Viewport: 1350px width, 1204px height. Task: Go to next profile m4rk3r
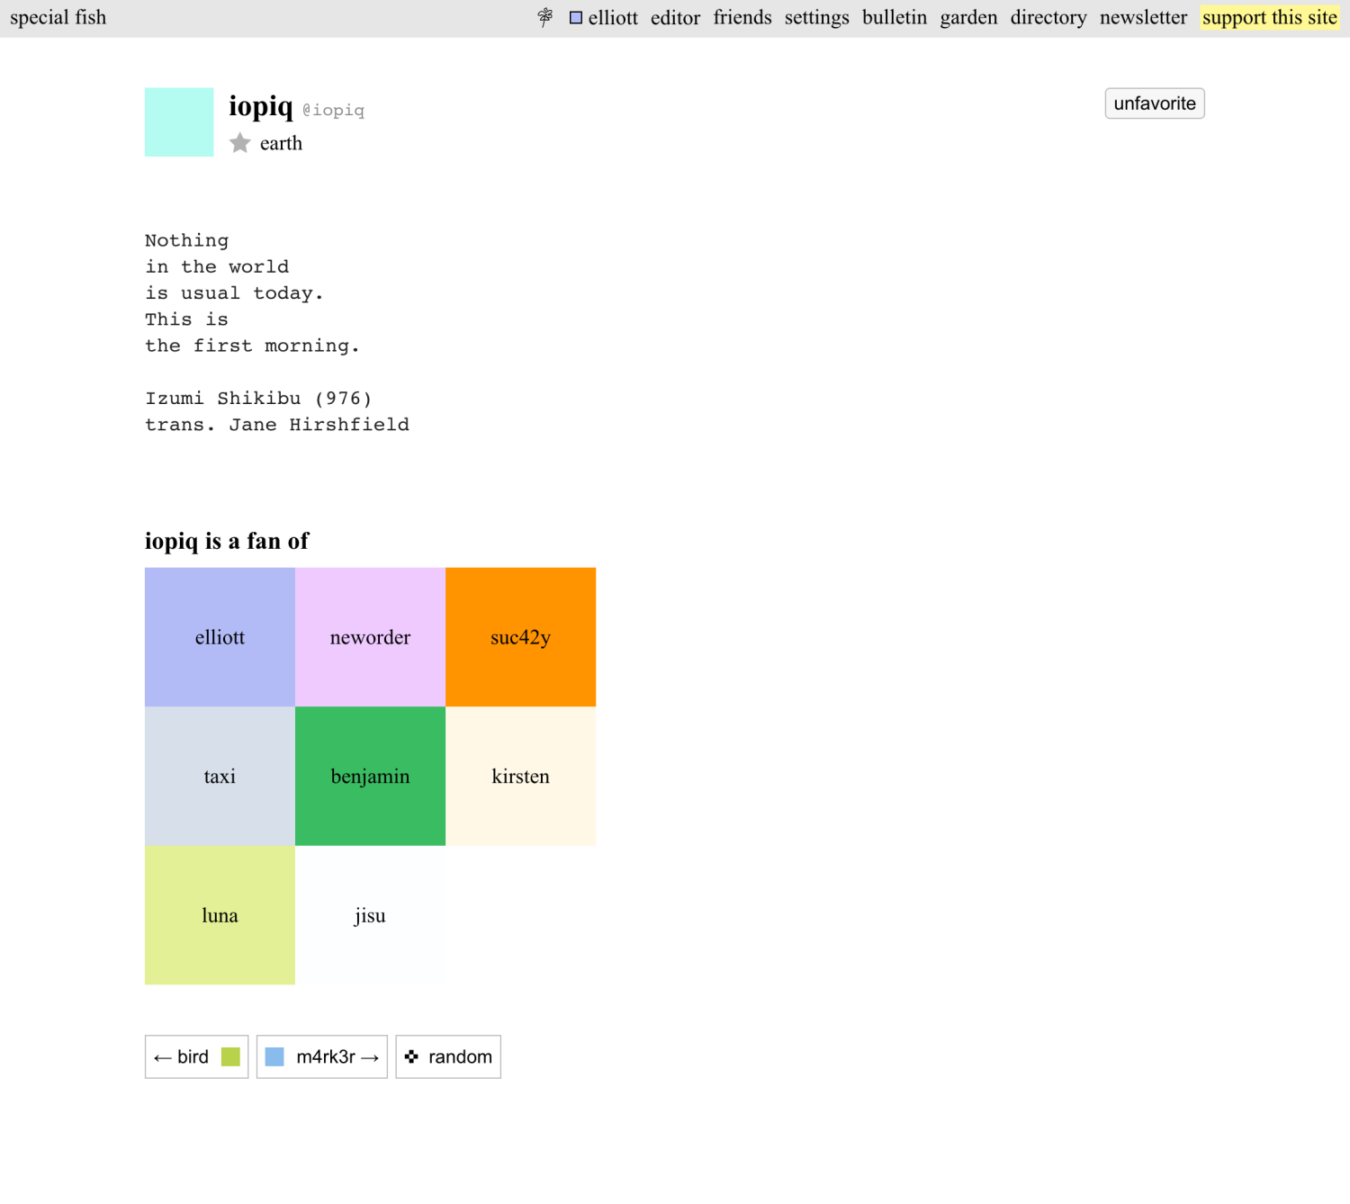pyautogui.click(x=322, y=1056)
